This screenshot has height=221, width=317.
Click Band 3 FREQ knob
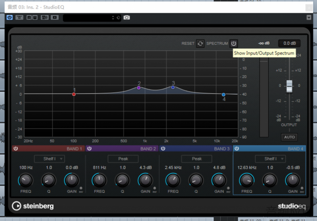point(173,180)
